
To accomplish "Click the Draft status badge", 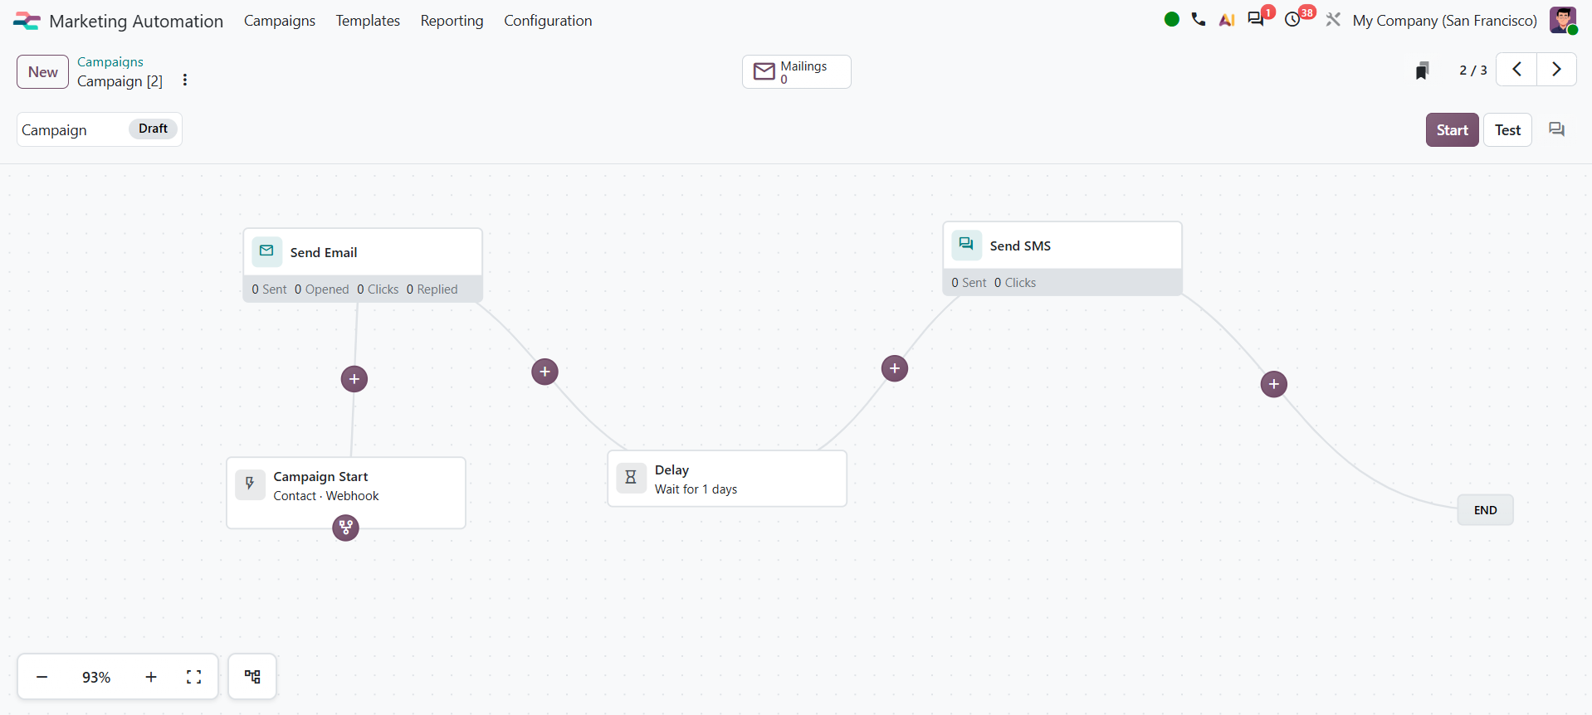I will coord(154,129).
